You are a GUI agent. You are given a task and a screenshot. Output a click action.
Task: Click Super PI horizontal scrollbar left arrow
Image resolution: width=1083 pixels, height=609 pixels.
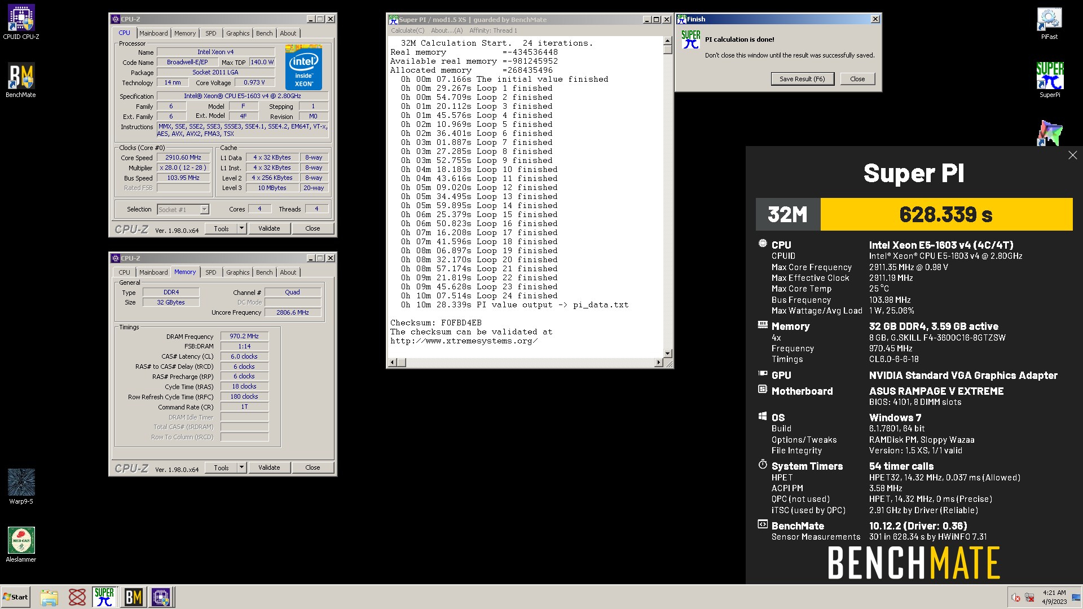click(x=393, y=363)
